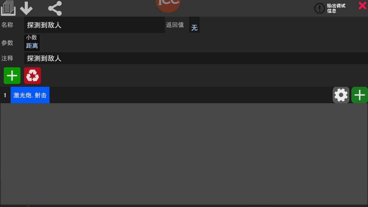The height and width of the screenshot is (207, 368).
Task: Select line number 1
Action: point(5,95)
